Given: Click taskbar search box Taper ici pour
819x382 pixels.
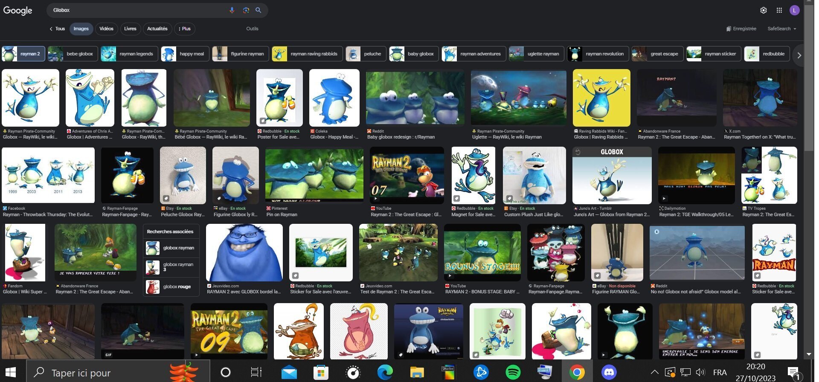Looking at the screenshot, I should (118, 372).
